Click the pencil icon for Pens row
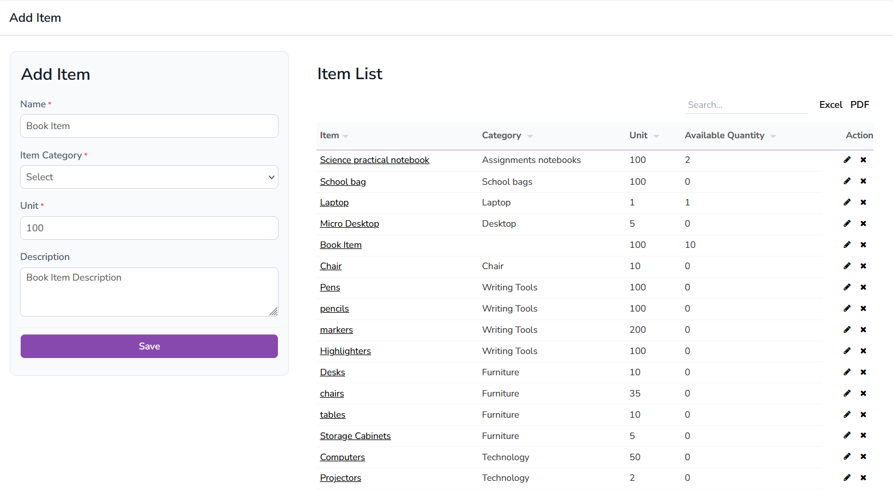The image size is (893, 490). coord(846,287)
